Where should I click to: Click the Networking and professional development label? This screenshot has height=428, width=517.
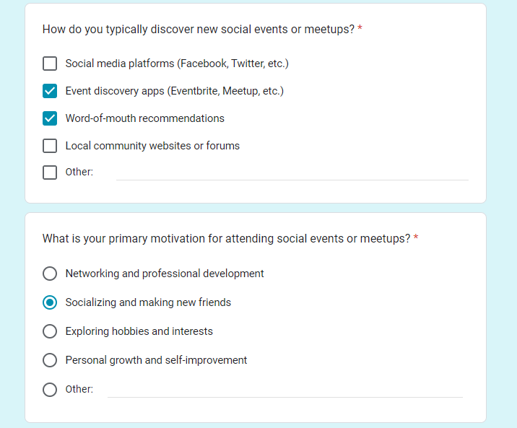point(165,274)
